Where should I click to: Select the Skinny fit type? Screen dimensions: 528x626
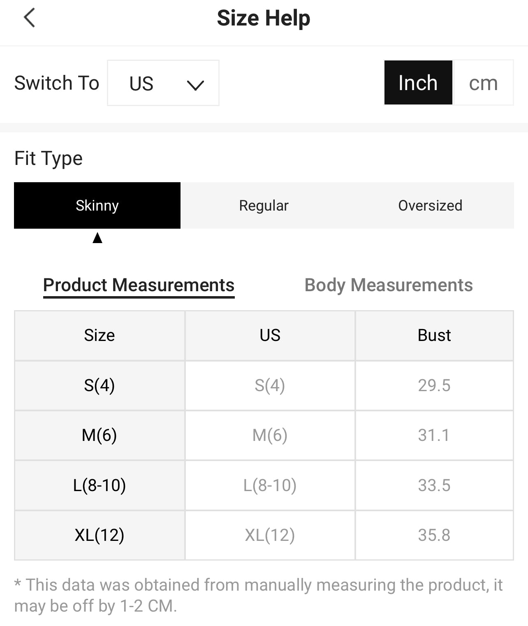[x=97, y=205]
